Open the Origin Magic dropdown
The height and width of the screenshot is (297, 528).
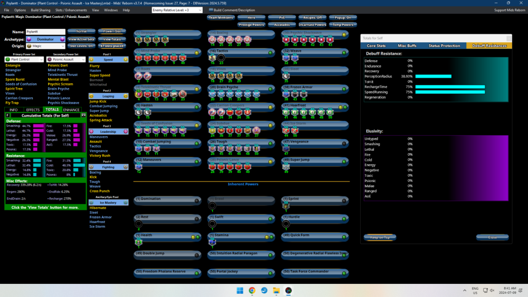(x=45, y=46)
